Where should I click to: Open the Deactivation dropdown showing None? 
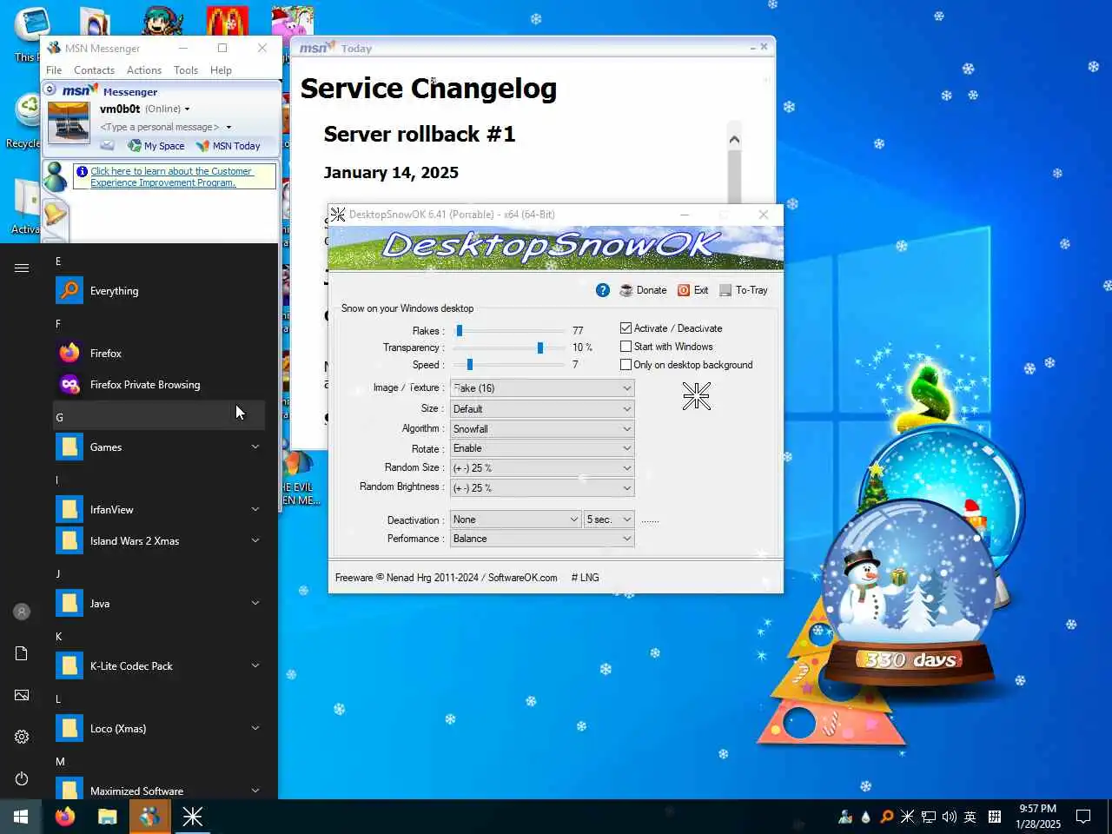point(516,520)
